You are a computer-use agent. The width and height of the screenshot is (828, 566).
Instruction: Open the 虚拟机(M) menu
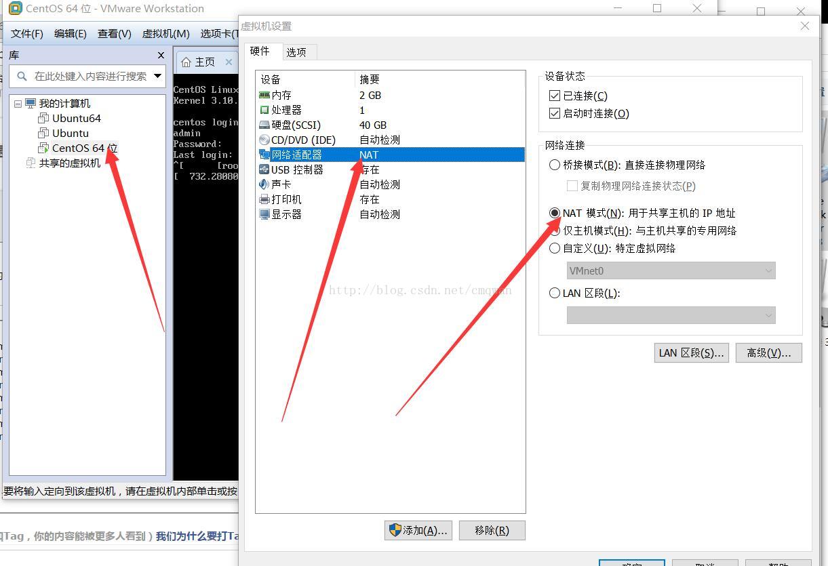(166, 34)
